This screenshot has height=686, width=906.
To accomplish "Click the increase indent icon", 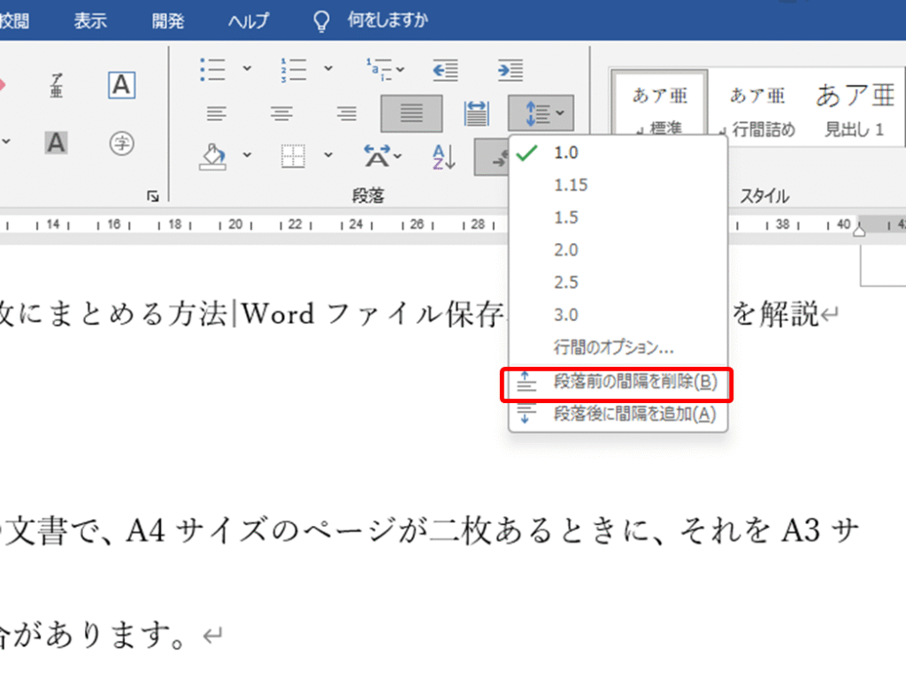I will (x=510, y=68).
